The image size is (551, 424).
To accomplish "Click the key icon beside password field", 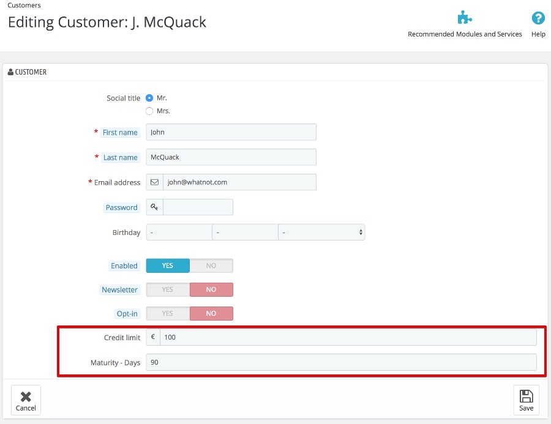I will 154,207.
